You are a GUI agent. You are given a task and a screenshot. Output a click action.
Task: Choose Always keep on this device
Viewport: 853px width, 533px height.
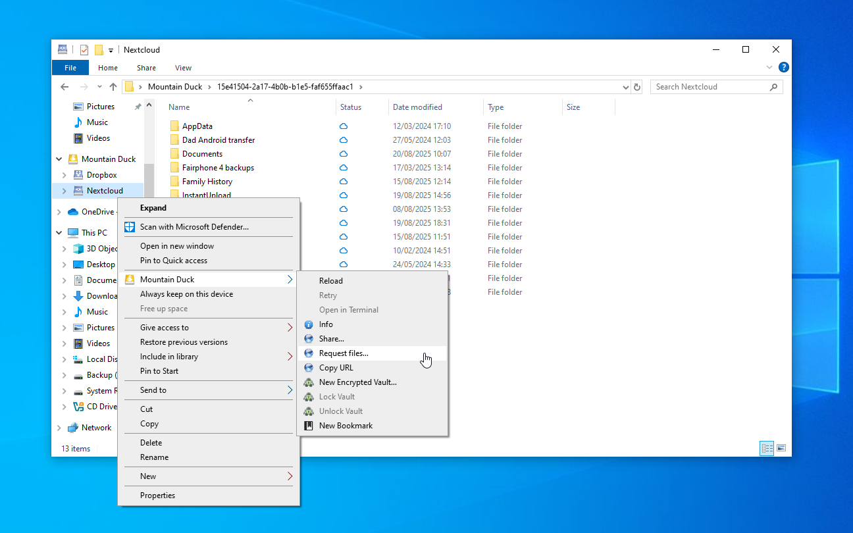209,294
